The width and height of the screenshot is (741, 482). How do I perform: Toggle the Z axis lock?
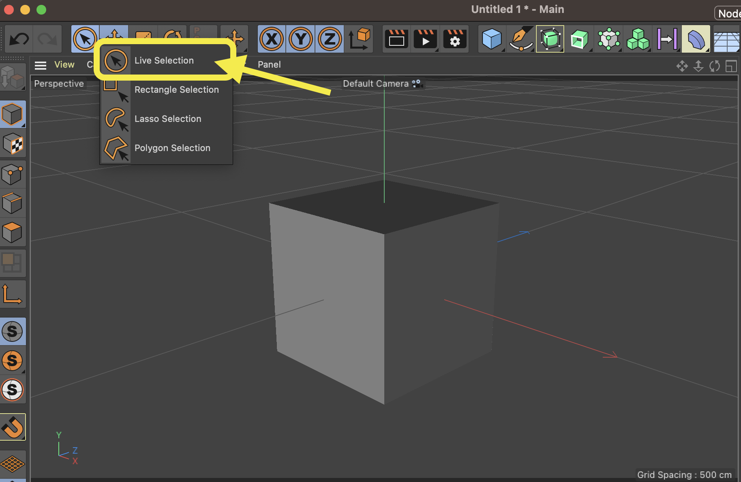point(329,39)
